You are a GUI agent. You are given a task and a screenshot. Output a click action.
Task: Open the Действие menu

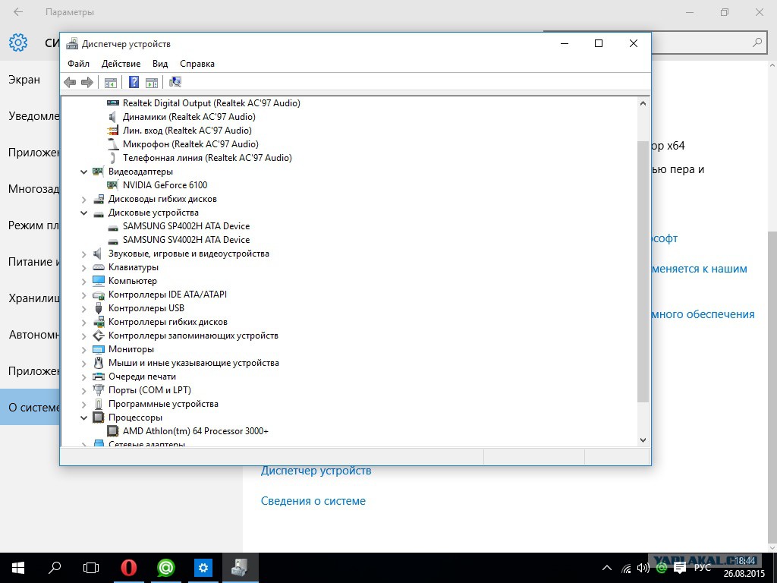coord(121,64)
